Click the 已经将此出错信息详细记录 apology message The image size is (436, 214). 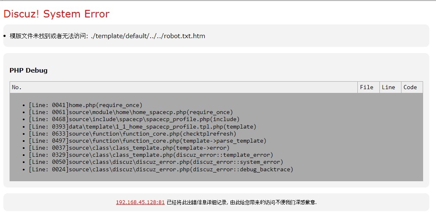click(x=242, y=202)
